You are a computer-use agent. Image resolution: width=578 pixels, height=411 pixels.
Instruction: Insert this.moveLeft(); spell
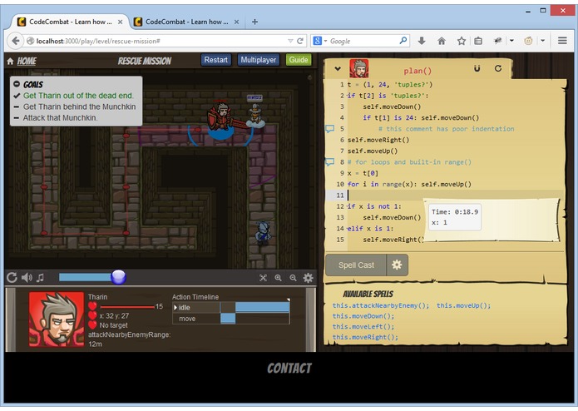363,327
